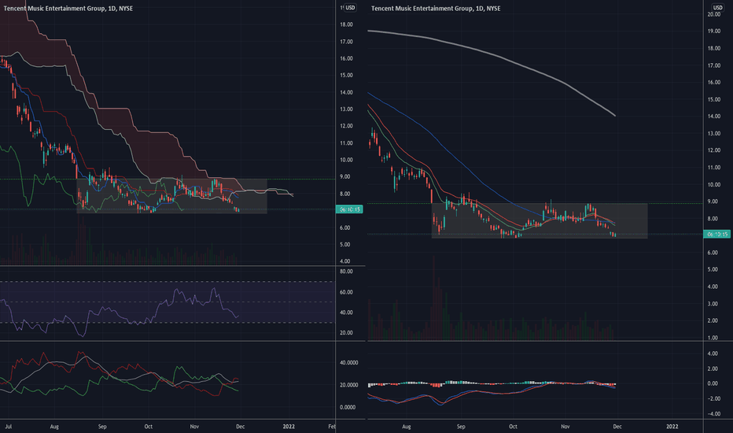Select the 60.00 level on the RSI scale
733x433 pixels.
(346, 292)
